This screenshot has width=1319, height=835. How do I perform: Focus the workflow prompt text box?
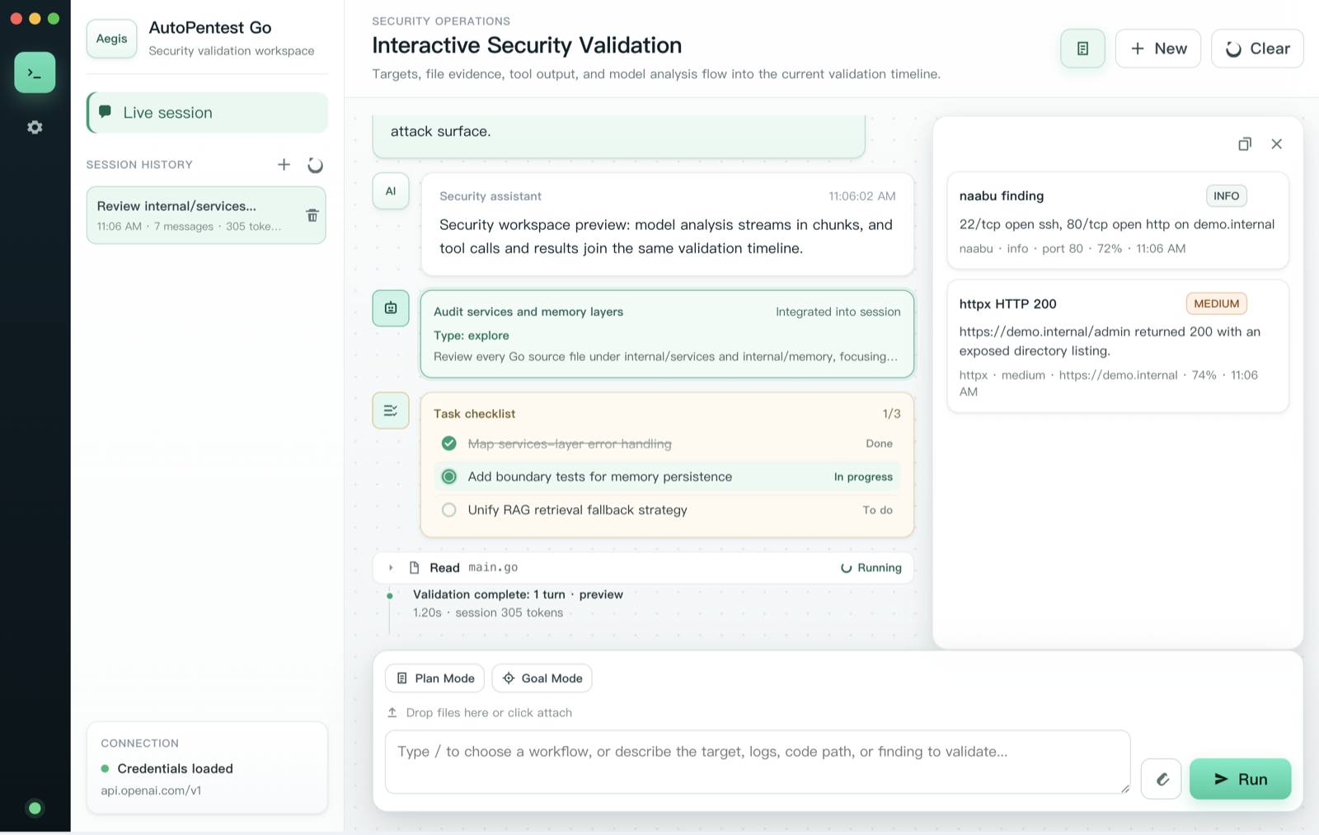click(758, 762)
